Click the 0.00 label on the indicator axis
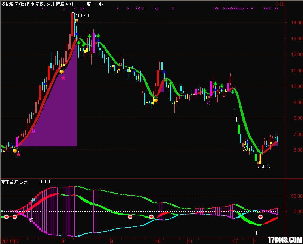303x244 pixels. tap(298, 212)
